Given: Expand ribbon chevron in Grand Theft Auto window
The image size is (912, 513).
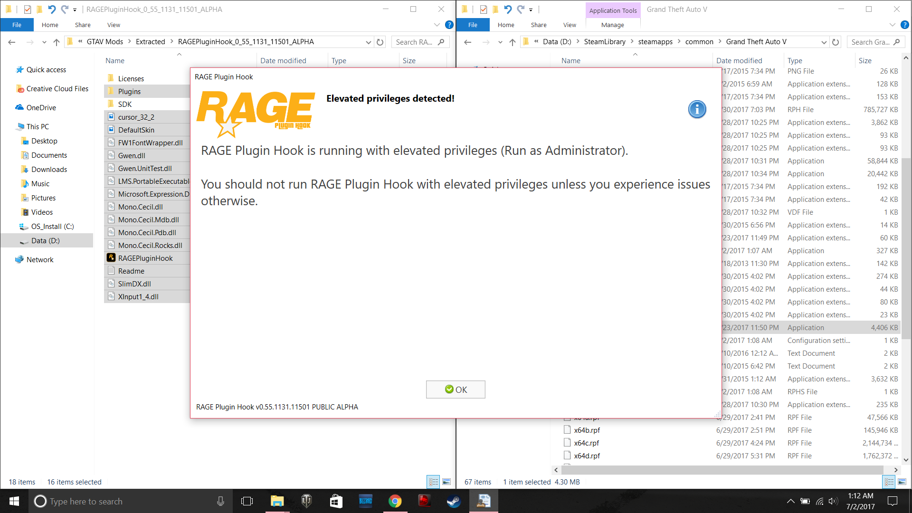Looking at the screenshot, I should (892, 25).
